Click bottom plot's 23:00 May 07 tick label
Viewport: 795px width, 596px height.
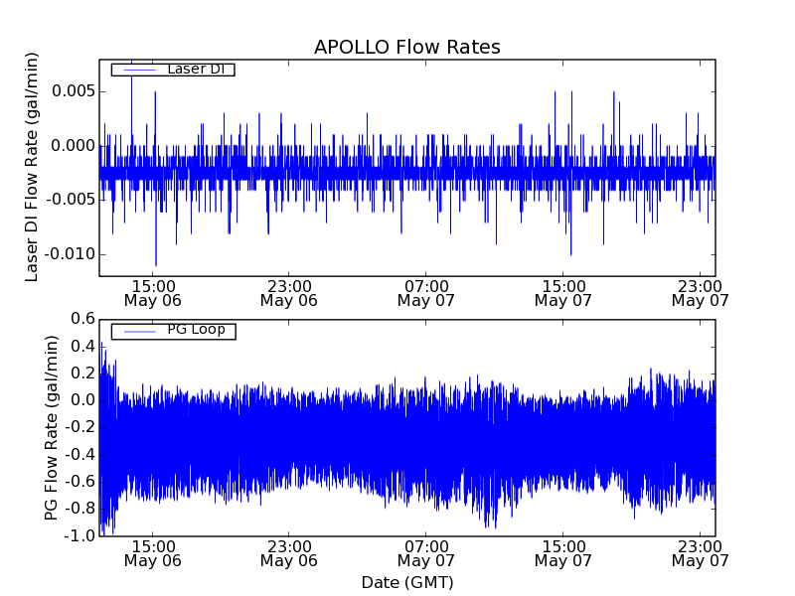click(x=701, y=553)
